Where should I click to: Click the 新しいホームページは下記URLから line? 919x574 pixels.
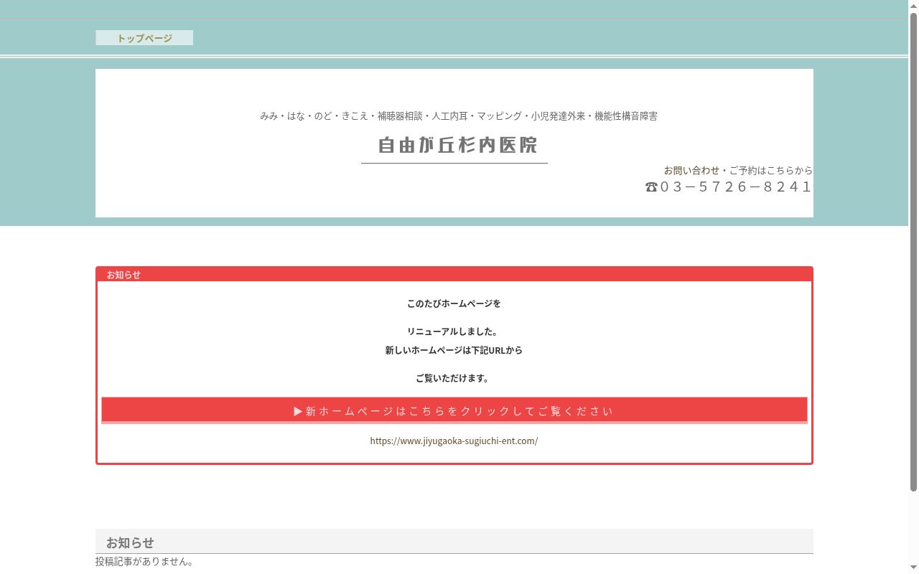454,350
